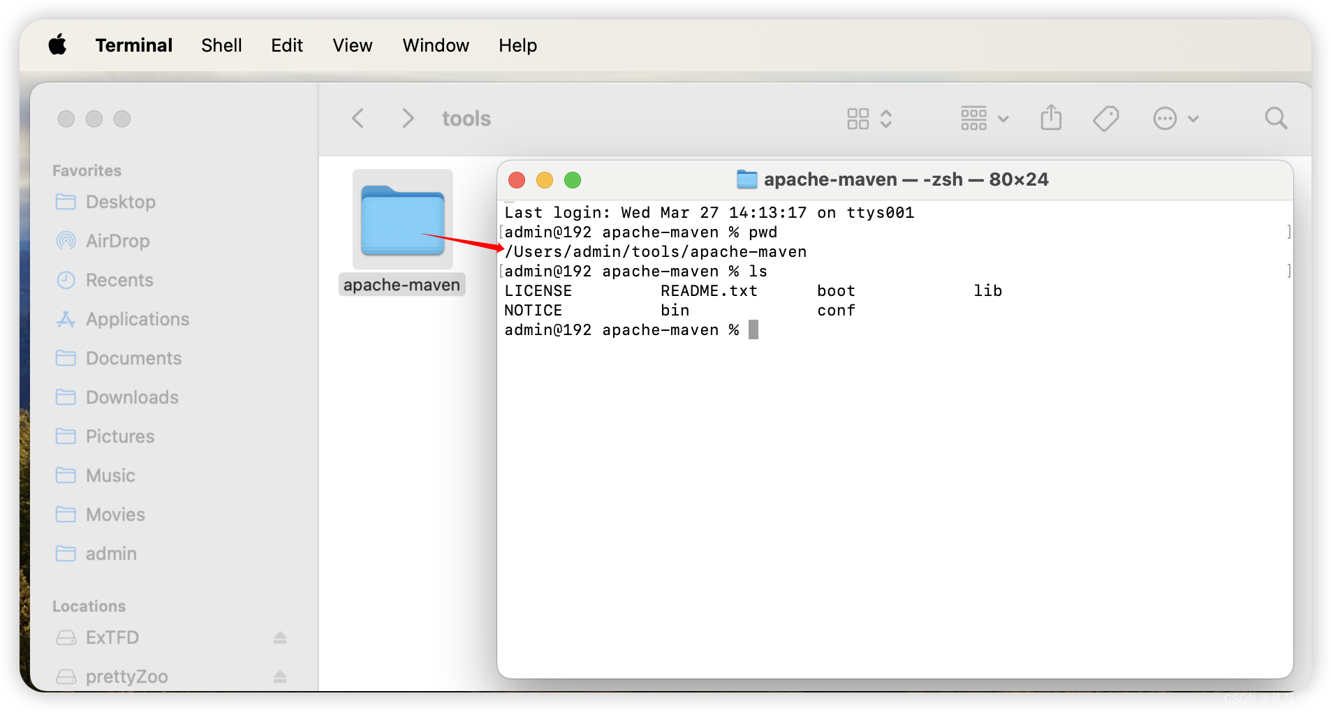Open the Edit menu
The height and width of the screenshot is (712, 1331).
pos(286,45)
